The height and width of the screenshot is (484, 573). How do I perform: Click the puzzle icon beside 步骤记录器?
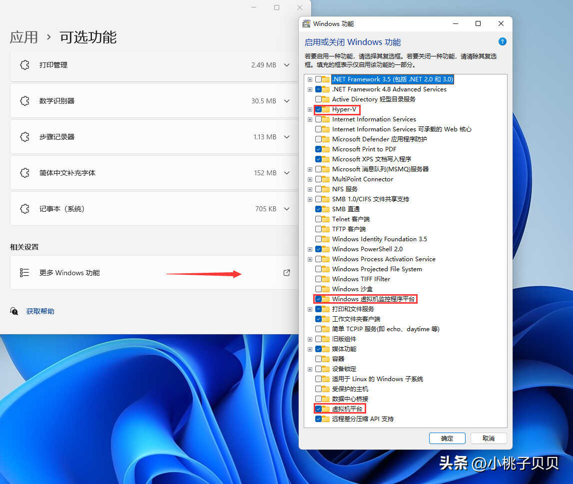25,137
